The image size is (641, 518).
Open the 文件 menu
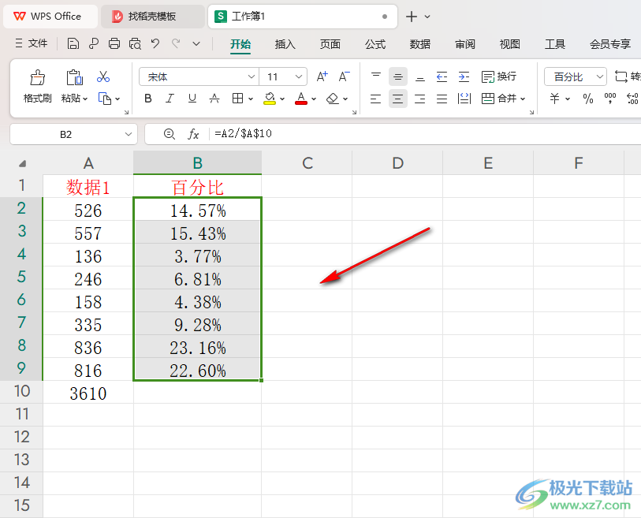pos(32,43)
